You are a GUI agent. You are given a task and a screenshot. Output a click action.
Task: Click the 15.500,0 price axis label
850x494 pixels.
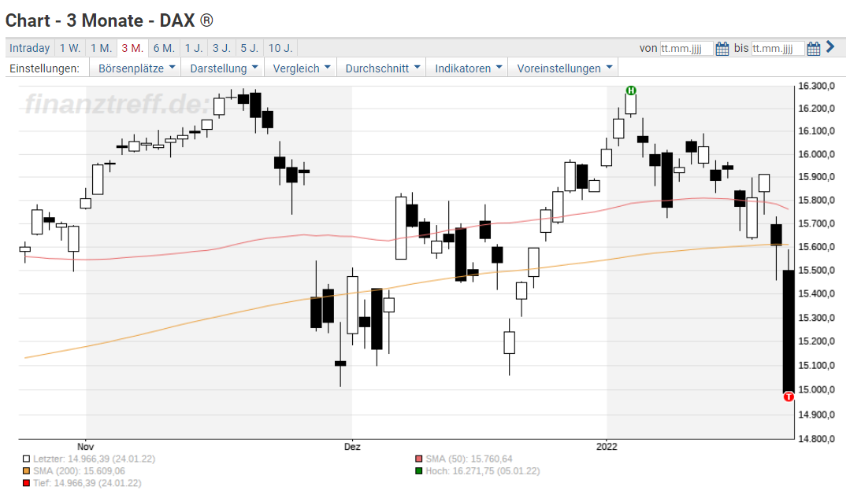(816, 270)
